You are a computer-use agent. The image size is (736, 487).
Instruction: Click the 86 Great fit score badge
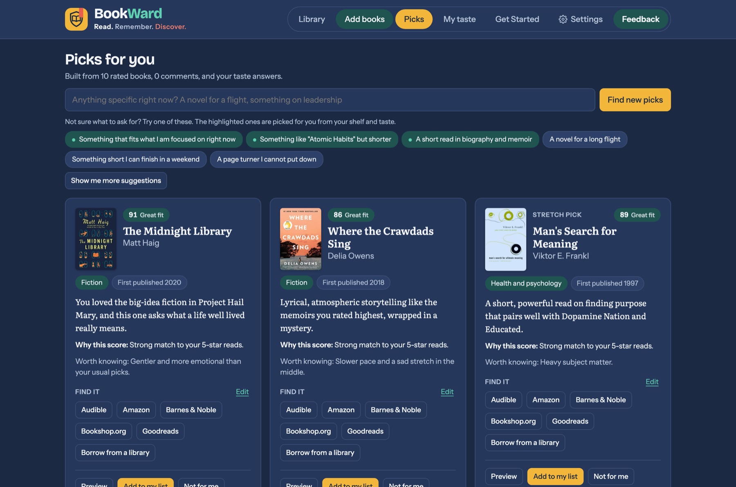[x=351, y=215]
